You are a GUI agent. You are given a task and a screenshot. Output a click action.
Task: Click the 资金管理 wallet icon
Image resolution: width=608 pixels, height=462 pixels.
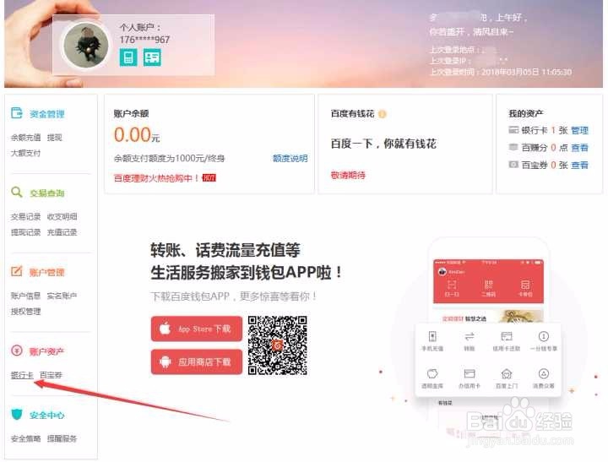coord(17,113)
